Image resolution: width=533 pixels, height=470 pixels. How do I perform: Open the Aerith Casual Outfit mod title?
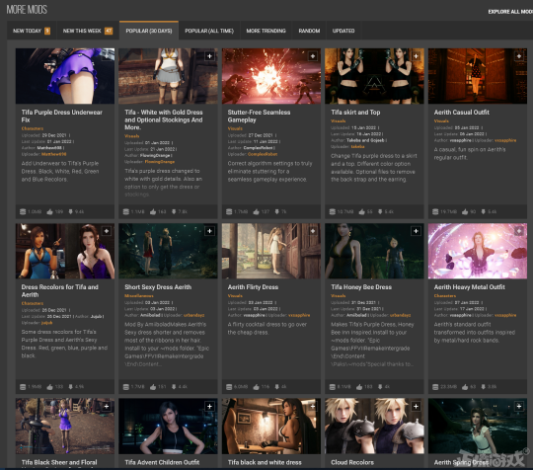pos(462,113)
